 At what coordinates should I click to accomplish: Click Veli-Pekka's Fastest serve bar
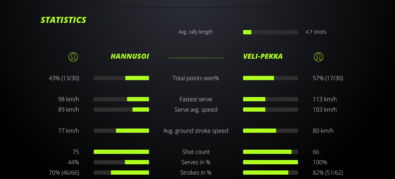pyautogui.click(x=270, y=99)
